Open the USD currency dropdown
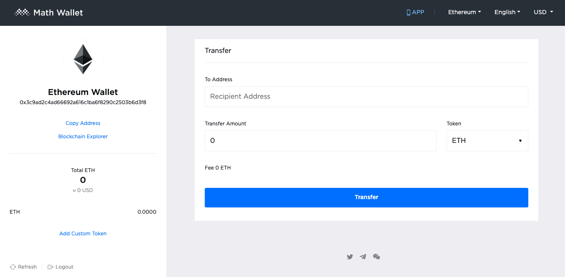Viewport: 565px width, 277px height. coord(543,12)
